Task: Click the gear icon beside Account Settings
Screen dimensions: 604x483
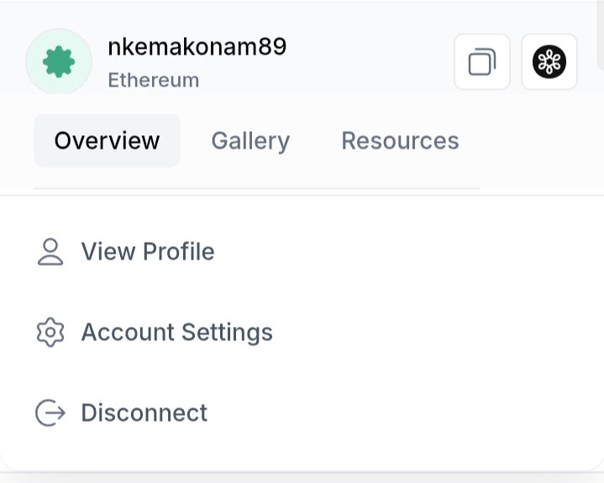Action: 50,332
